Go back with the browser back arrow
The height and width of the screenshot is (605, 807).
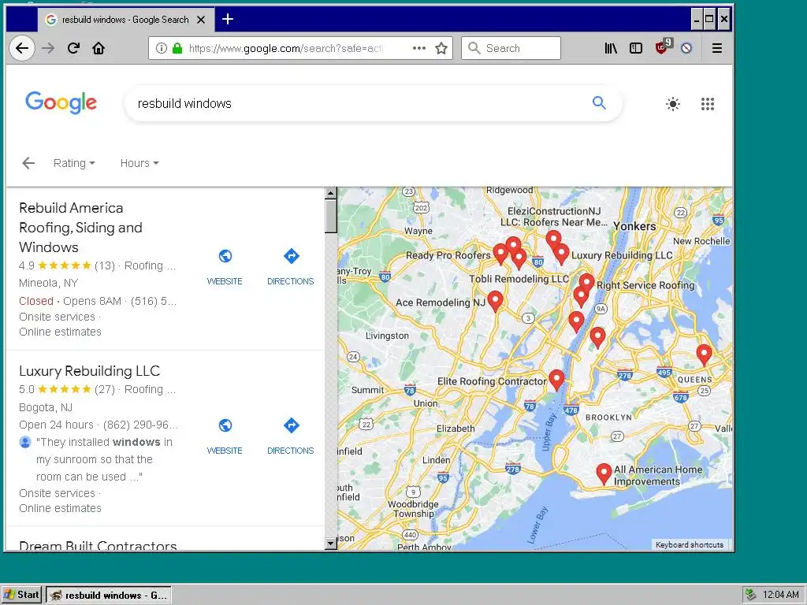[x=21, y=48]
